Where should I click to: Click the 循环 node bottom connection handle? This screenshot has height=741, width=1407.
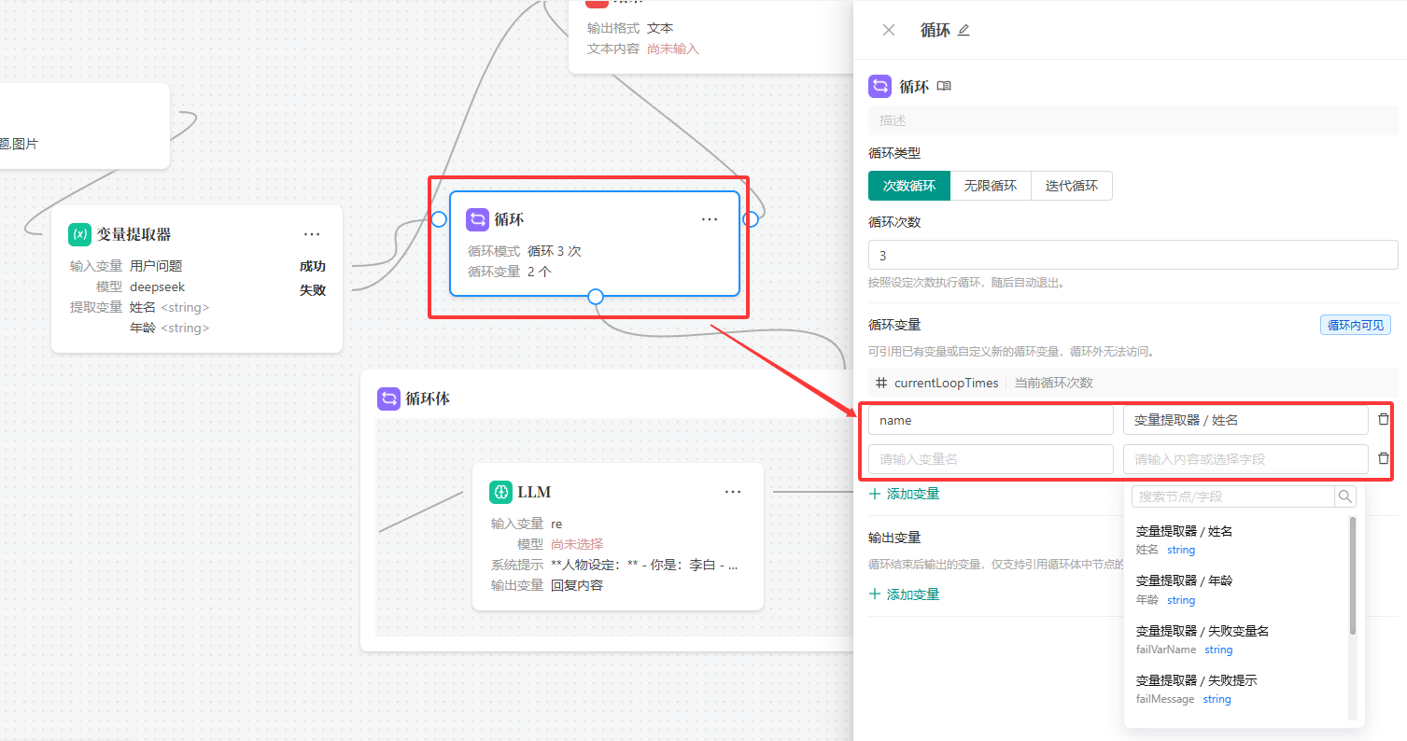596,297
